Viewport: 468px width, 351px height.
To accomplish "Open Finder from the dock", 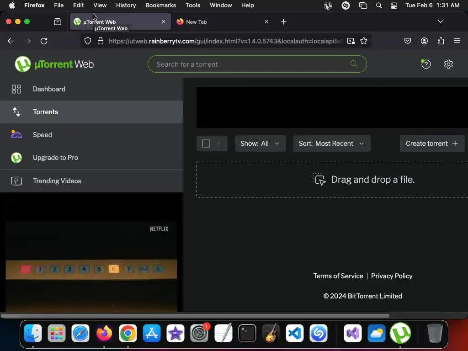I will pos(33,333).
